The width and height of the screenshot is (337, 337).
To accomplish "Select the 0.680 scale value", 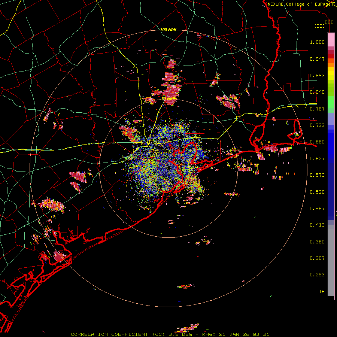I will [x=317, y=142].
